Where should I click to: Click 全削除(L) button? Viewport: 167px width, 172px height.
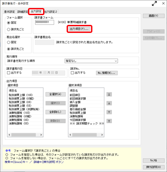56,112
